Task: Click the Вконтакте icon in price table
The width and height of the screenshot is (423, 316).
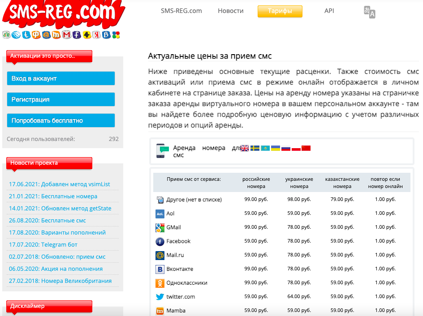Action: point(160,269)
